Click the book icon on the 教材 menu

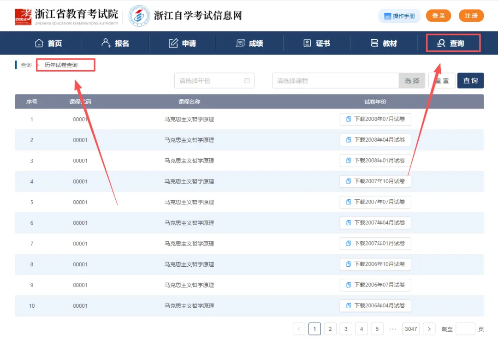pyautogui.click(x=374, y=43)
